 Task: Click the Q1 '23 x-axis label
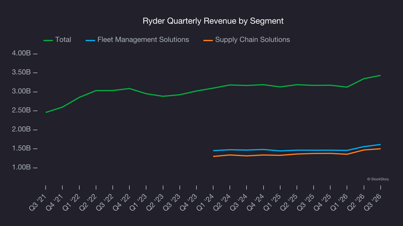click(x=139, y=202)
